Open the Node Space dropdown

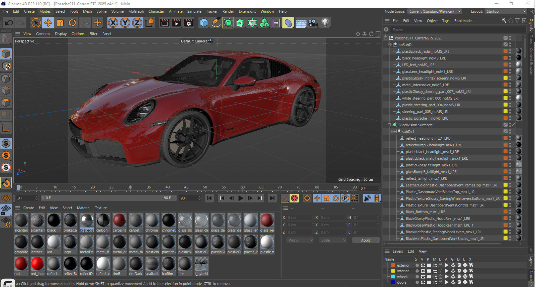click(x=435, y=11)
